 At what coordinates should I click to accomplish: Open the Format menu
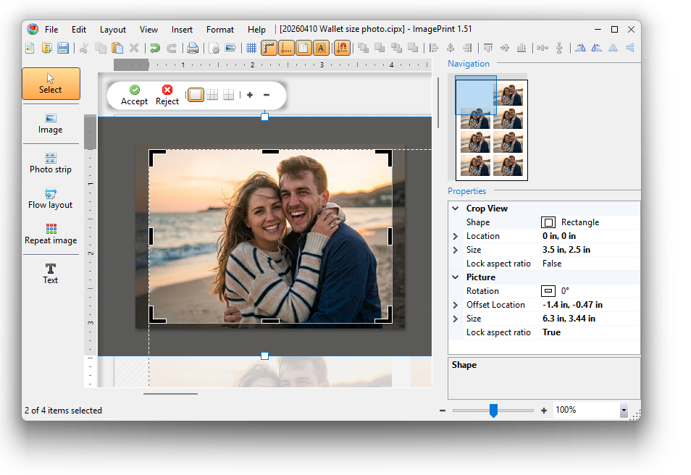click(x=219, y=30)
